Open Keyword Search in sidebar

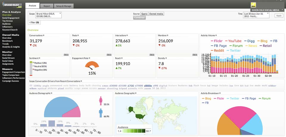[10, 30]
